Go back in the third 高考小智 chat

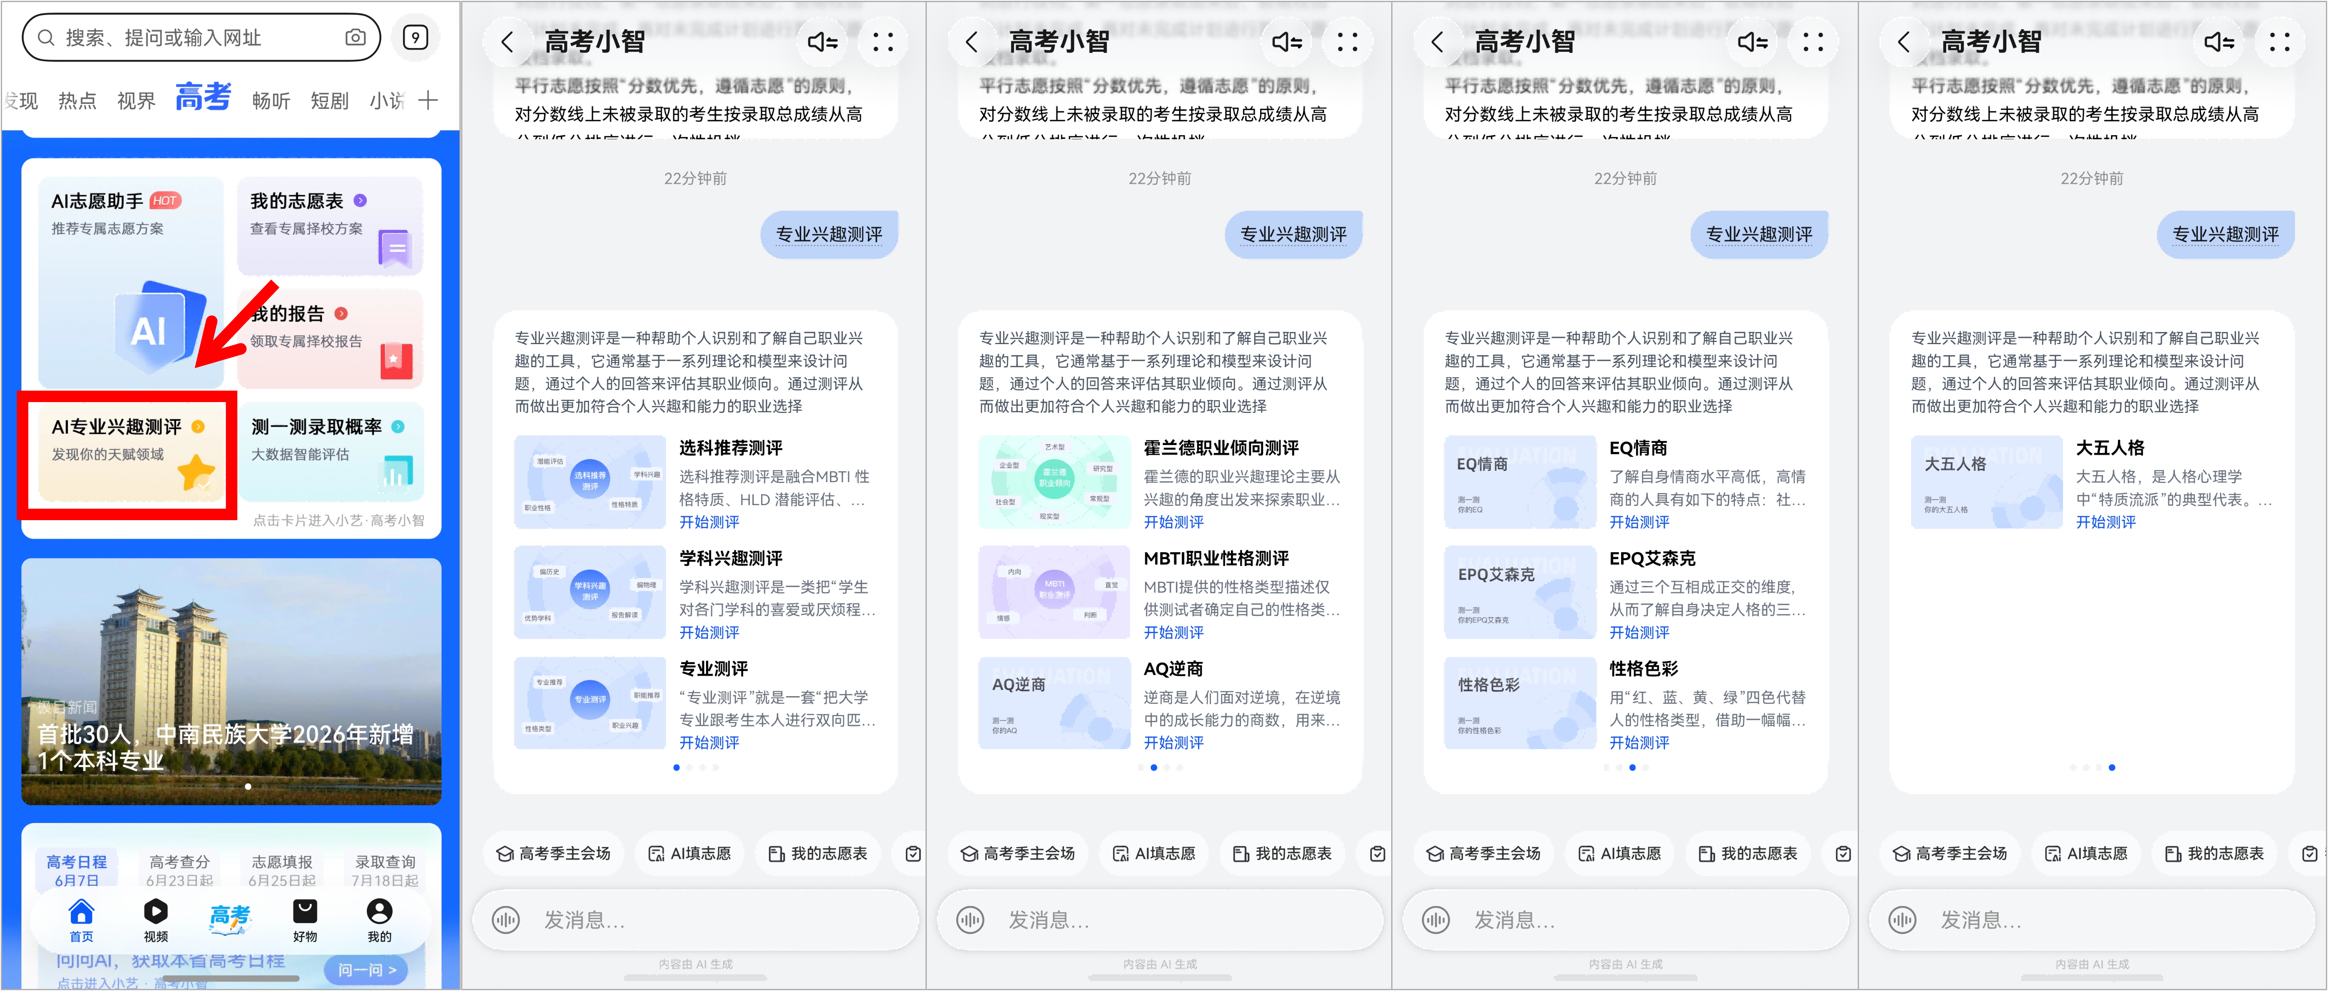pyautogui.click(x=1437, y=42)
